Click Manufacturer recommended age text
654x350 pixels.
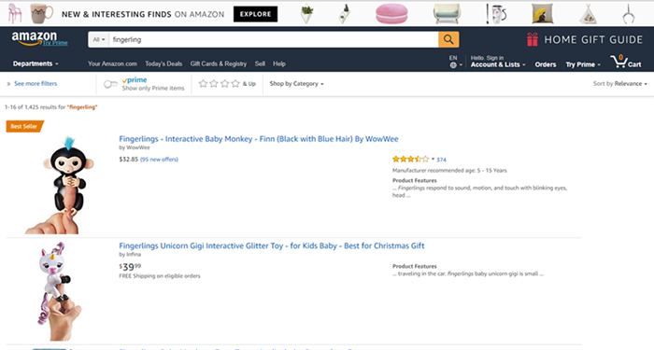point(449,171)
